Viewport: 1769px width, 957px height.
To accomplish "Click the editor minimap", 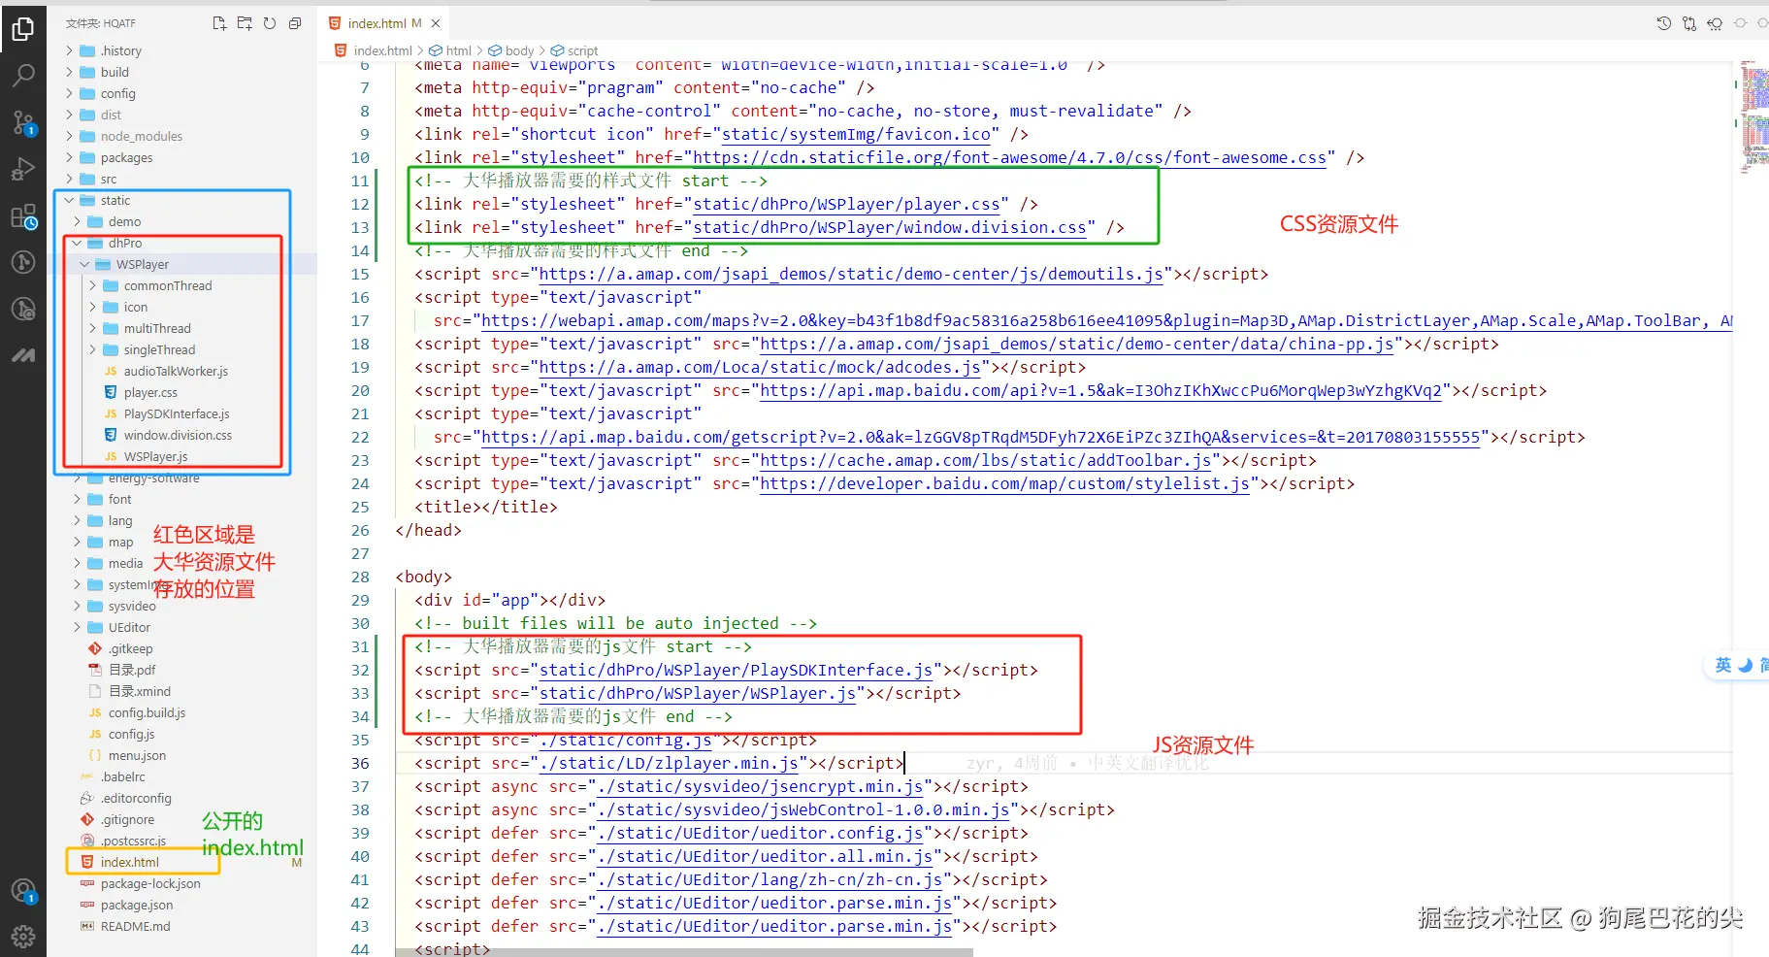I will point(1753,116).
